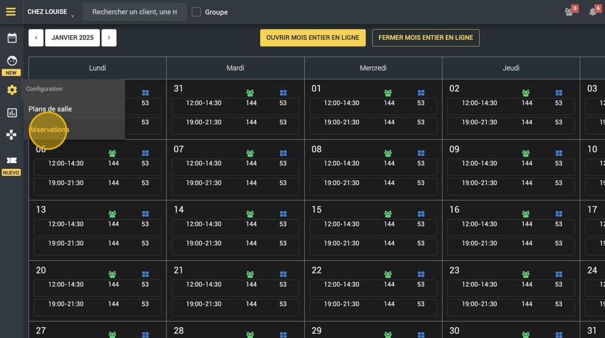Select day number 29
This screenshot has width=605, height=338.
[317, 330]
